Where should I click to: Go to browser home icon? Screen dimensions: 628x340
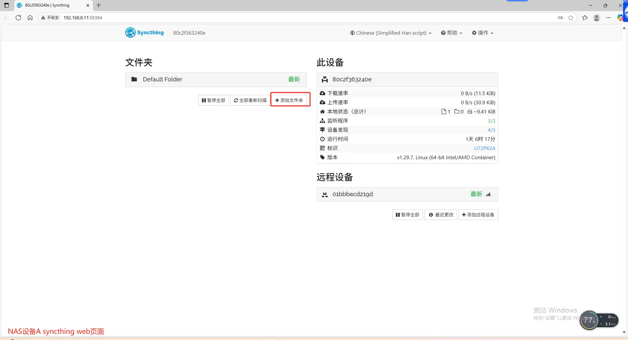(30, 18)
